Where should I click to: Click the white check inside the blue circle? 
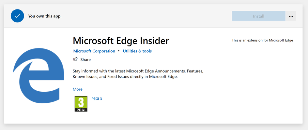point(18,16)
